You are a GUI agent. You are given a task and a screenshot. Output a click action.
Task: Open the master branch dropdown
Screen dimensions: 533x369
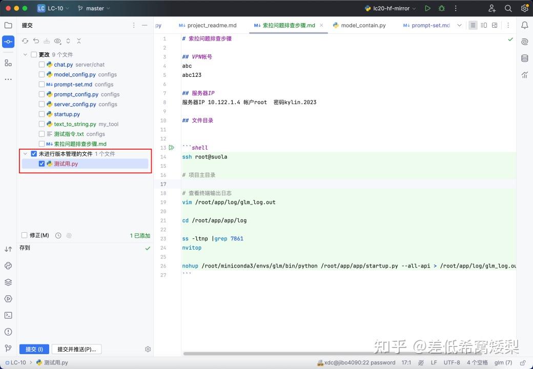[94, 8]
